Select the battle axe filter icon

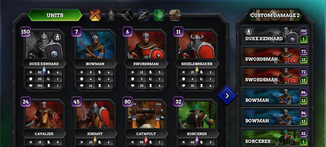127,15
